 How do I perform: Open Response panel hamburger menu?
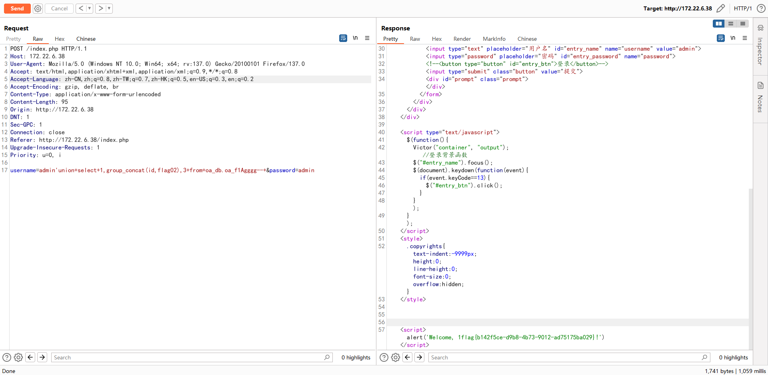(x=745, y=38)
